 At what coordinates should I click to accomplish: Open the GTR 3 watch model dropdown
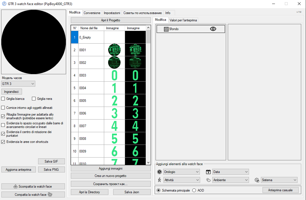(18, 84)
